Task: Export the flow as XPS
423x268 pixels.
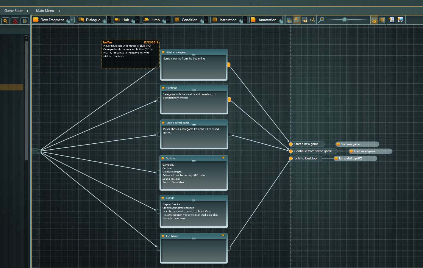Action: [400, 20]
